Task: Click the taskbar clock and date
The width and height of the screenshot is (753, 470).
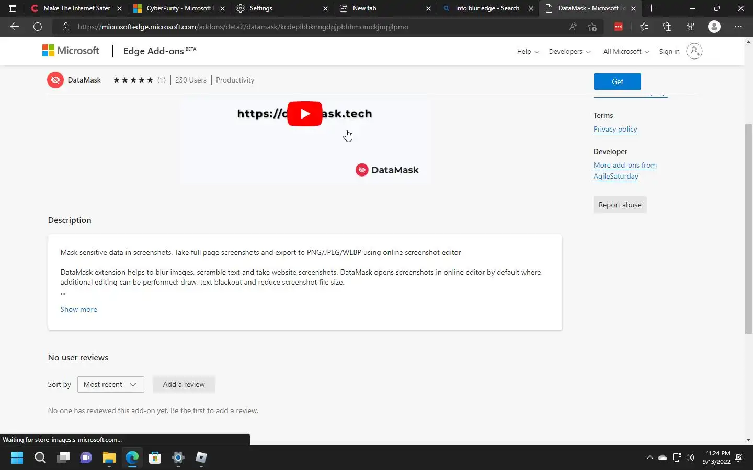Action: click(x=716, y=457)
